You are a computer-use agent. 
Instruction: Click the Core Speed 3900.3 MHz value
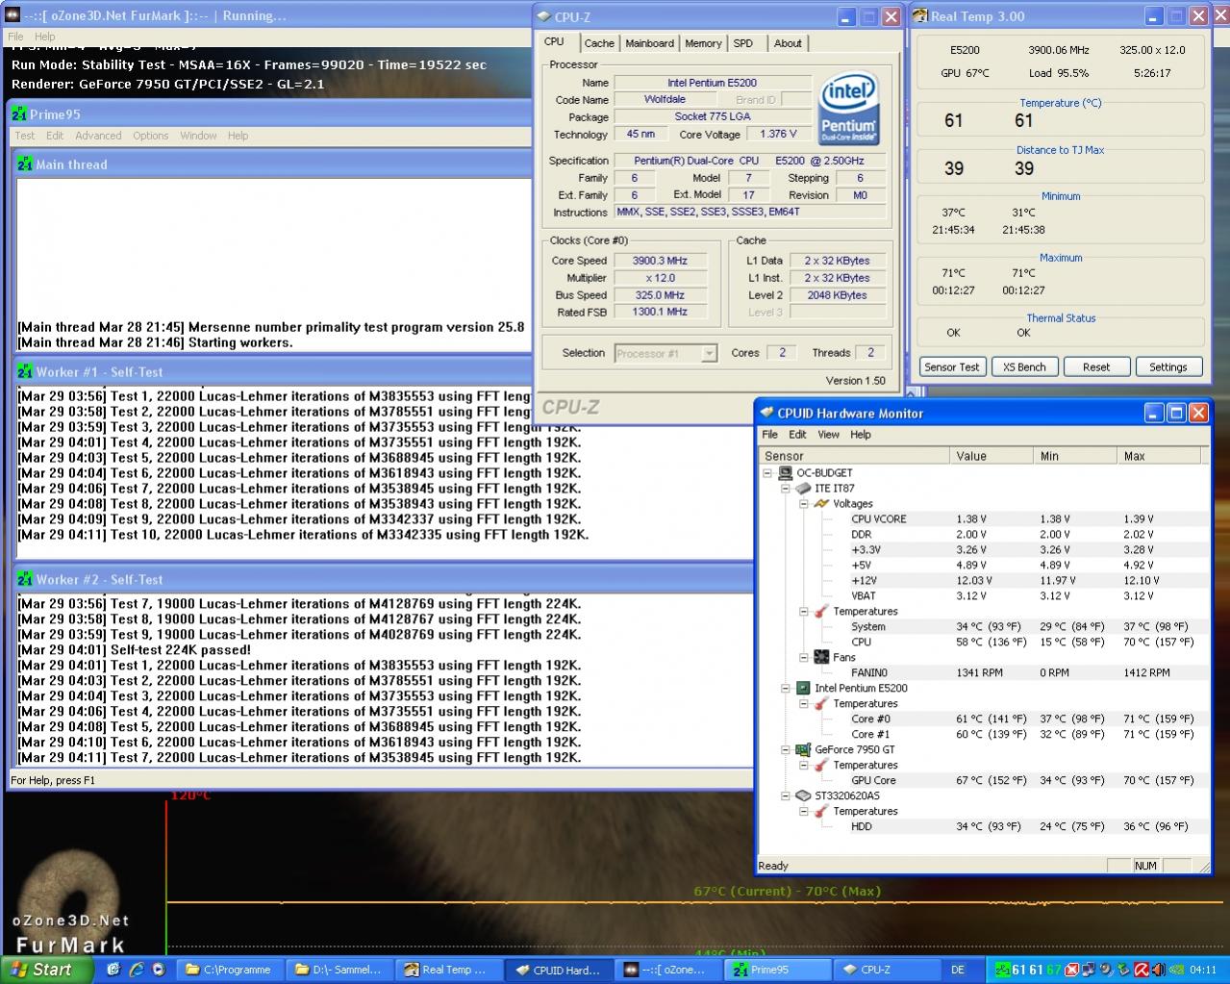pos(660,261)
